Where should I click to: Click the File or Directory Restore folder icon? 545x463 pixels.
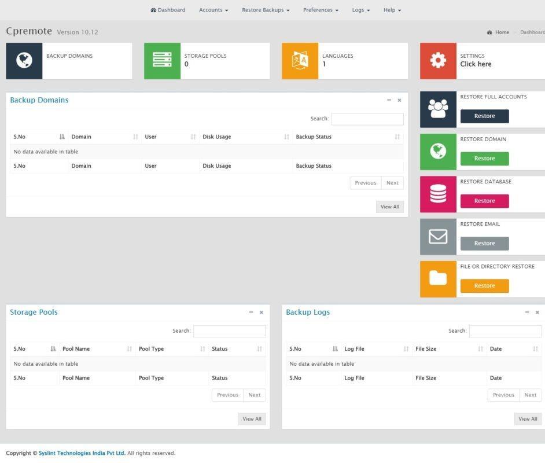[438, 278]
